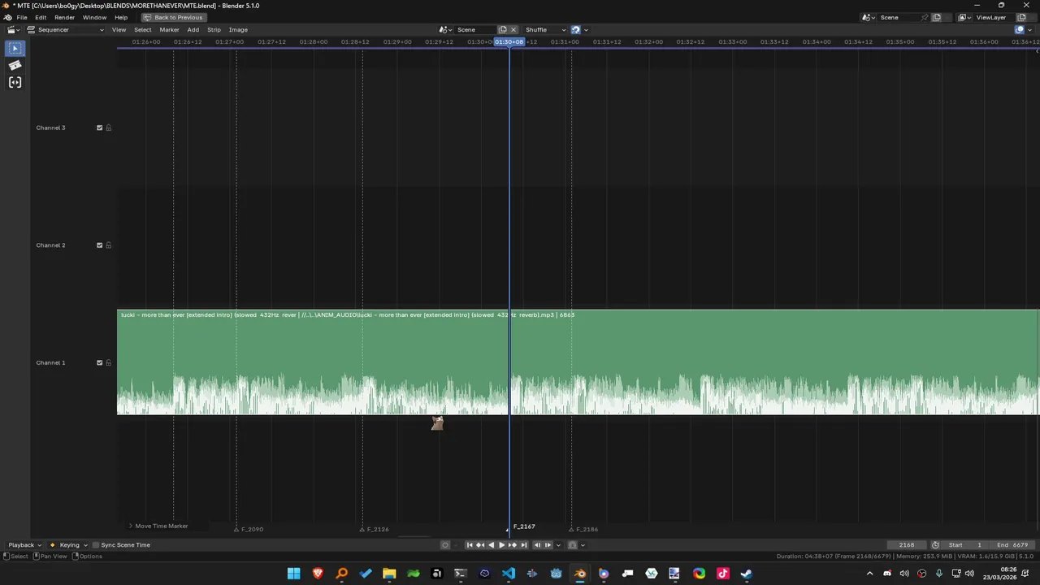The width and height of the screenshot is (1040, 585).
Task: Add new view layer icon
Action: pos(1021,17)
